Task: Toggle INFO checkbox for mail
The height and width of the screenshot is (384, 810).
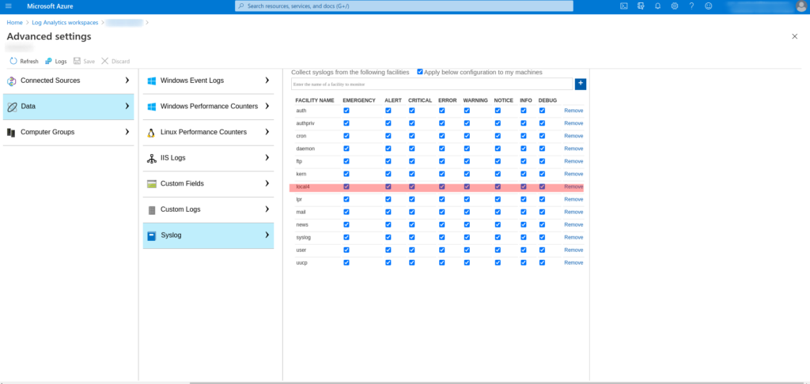Action: point(524,212)
